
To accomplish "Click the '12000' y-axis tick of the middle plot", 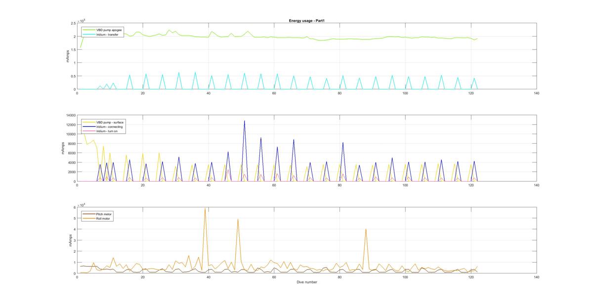I will point(71,125).
